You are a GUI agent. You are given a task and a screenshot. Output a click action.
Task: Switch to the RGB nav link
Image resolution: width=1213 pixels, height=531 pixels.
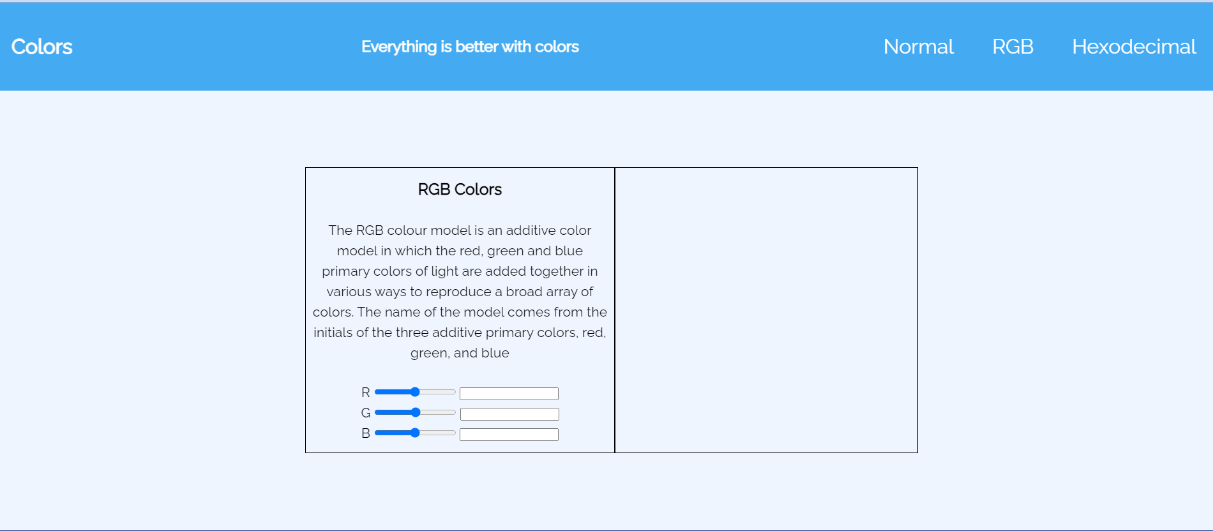coord(1013,47)
